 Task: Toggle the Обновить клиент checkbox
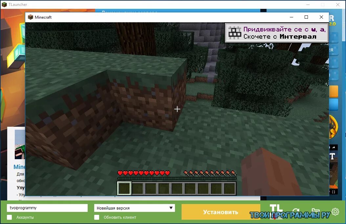[97, 217]
